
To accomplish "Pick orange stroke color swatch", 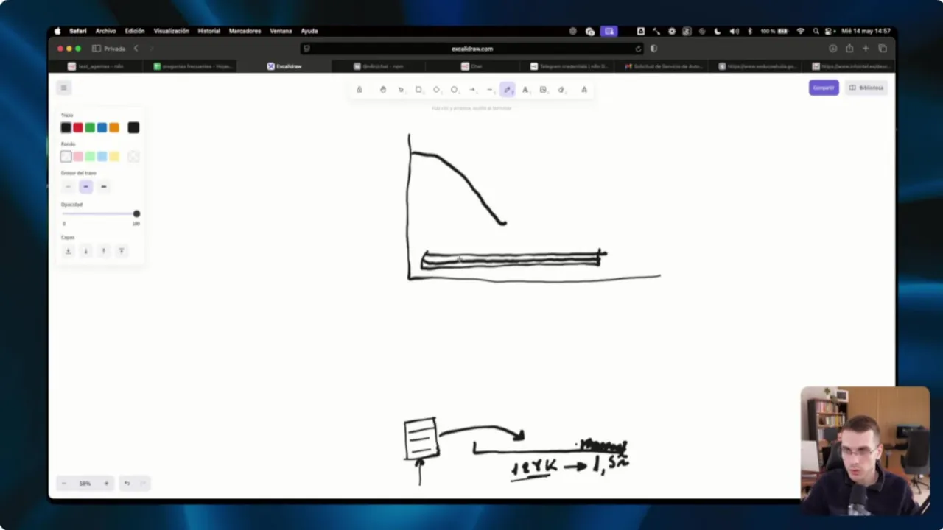I will (114, 128).
